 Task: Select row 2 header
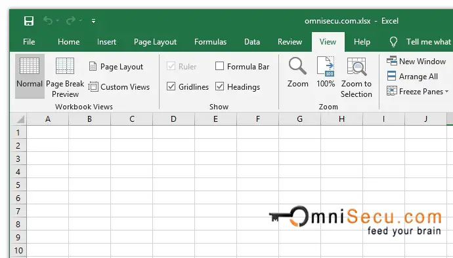pyautogui.click(x=18, y=145)
